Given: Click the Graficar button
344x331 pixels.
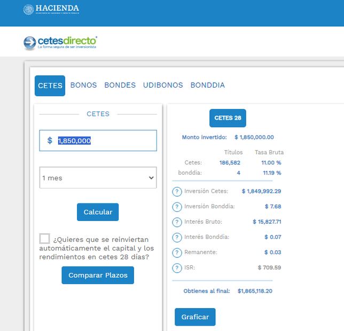Looking at the screenshot, I should (x=195, y=317).
